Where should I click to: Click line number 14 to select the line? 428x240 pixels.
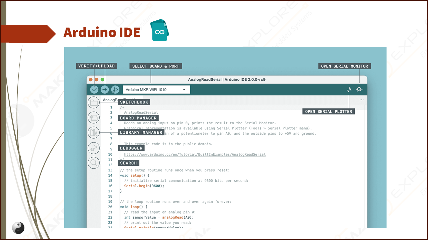(x=110, y=175)
